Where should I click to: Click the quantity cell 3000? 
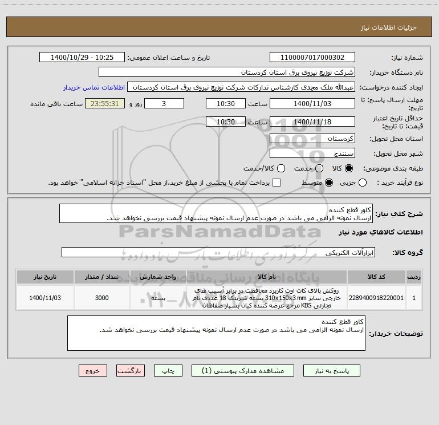pos(101,298)
